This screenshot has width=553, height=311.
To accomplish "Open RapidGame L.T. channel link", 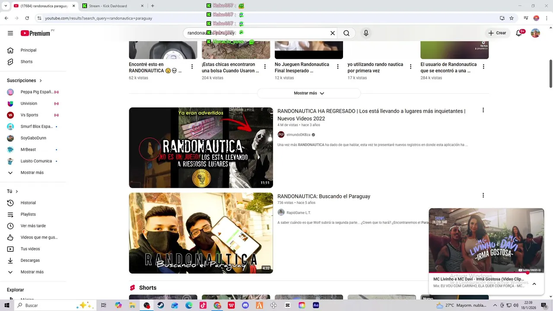I will click(299, 213).
